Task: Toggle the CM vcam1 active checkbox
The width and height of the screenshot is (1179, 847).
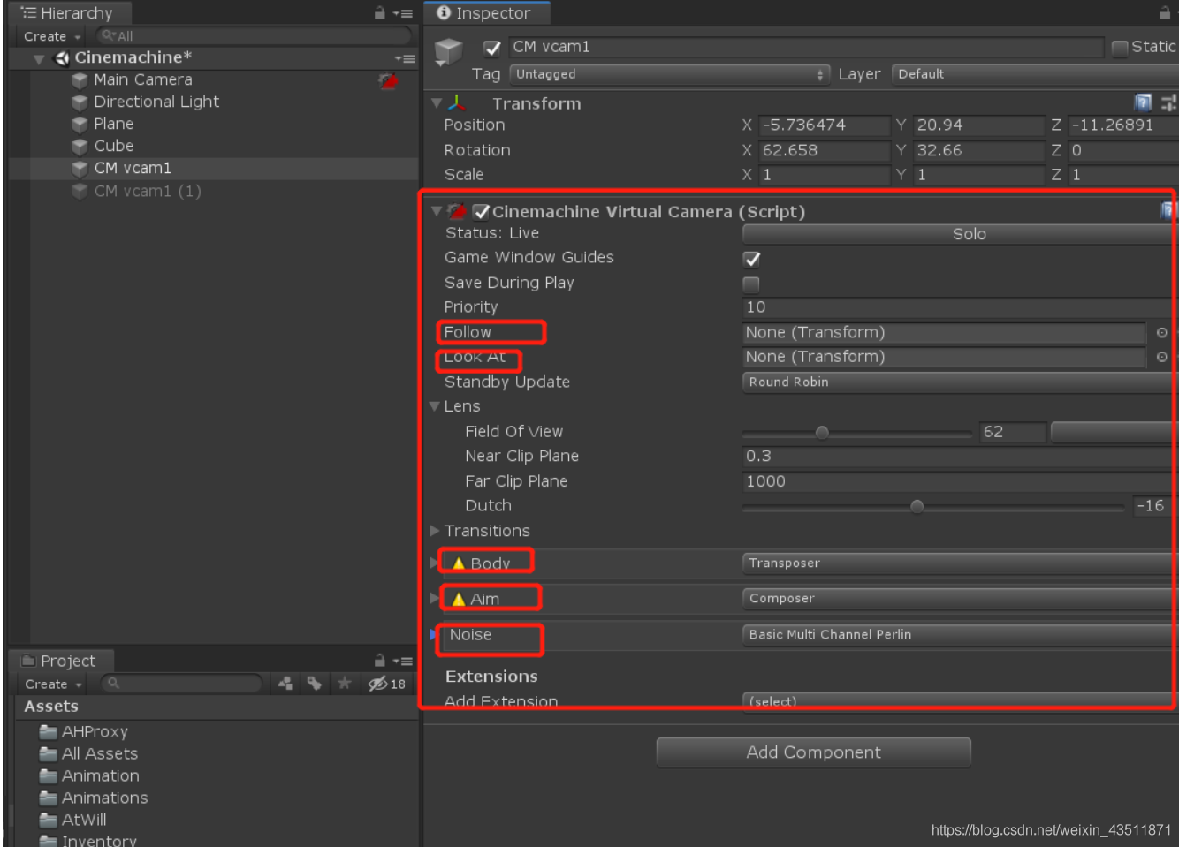Action: click(492, 48)
